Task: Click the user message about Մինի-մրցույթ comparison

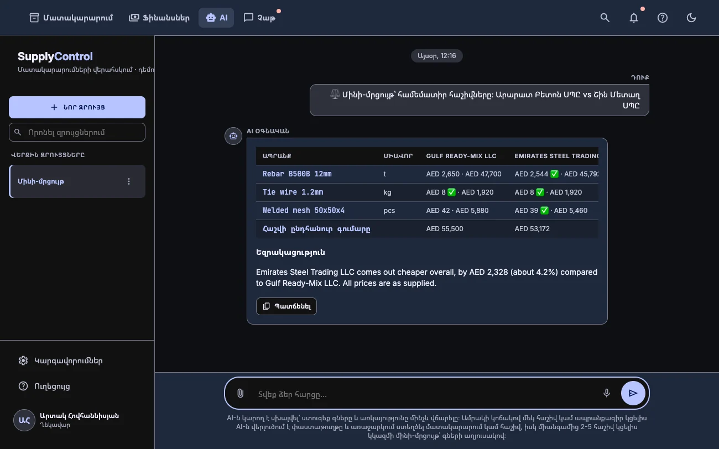Action: tap(480, 100)
